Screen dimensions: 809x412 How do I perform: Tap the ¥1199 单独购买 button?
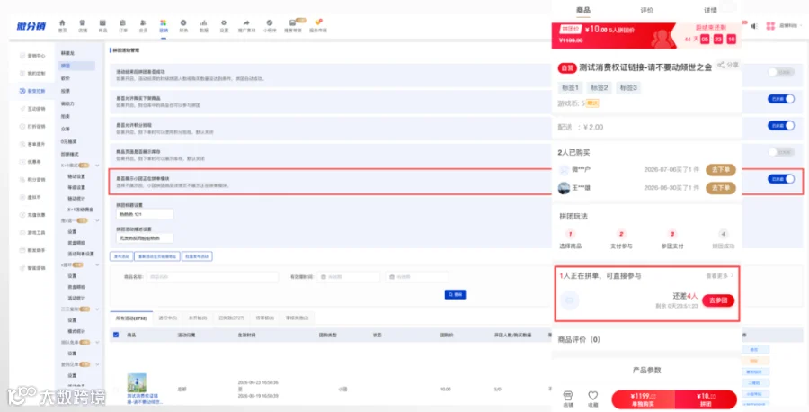click(643, 399)
